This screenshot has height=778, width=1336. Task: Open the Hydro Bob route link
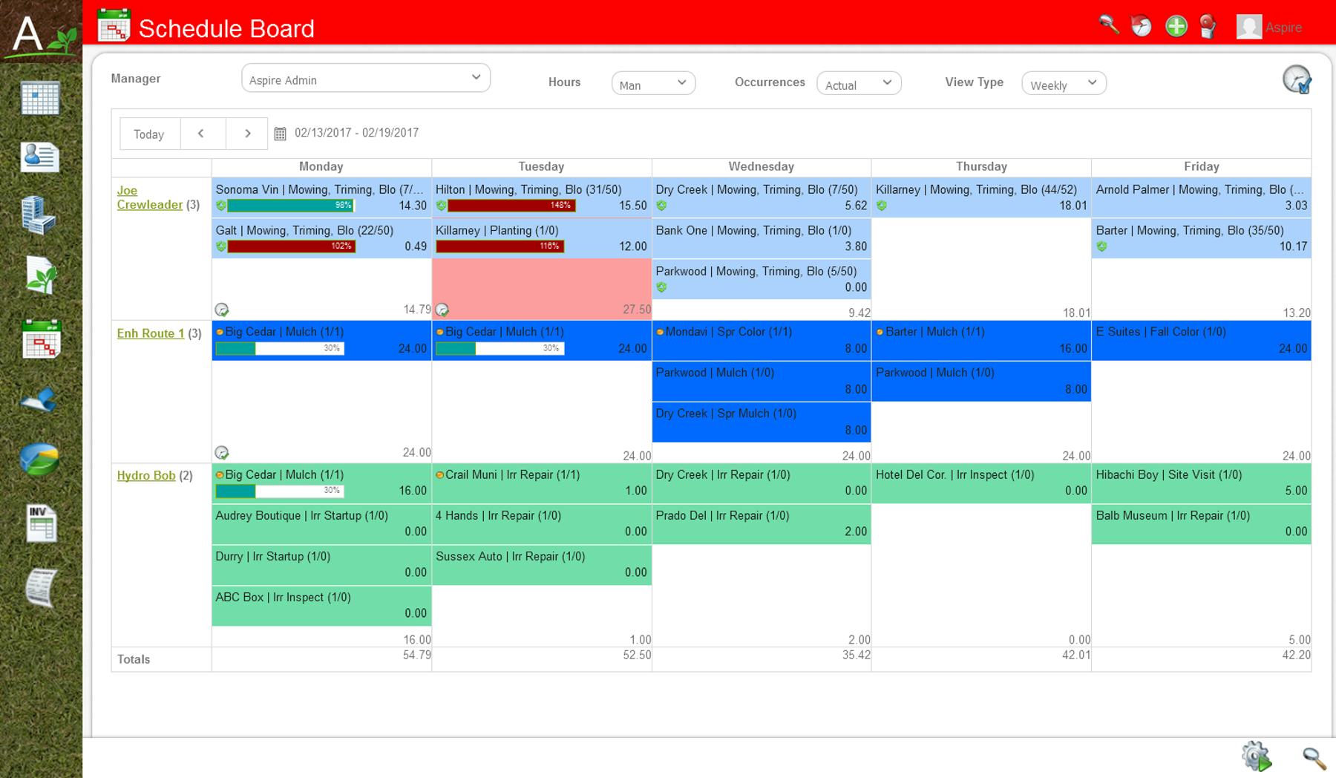click(146, 476)
